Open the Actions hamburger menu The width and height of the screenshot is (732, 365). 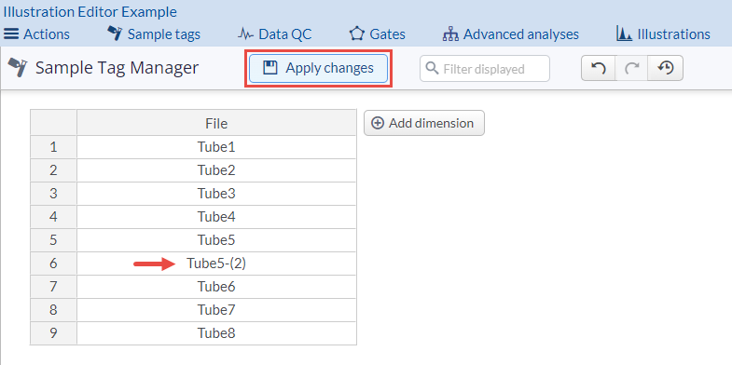coord(36,34)
